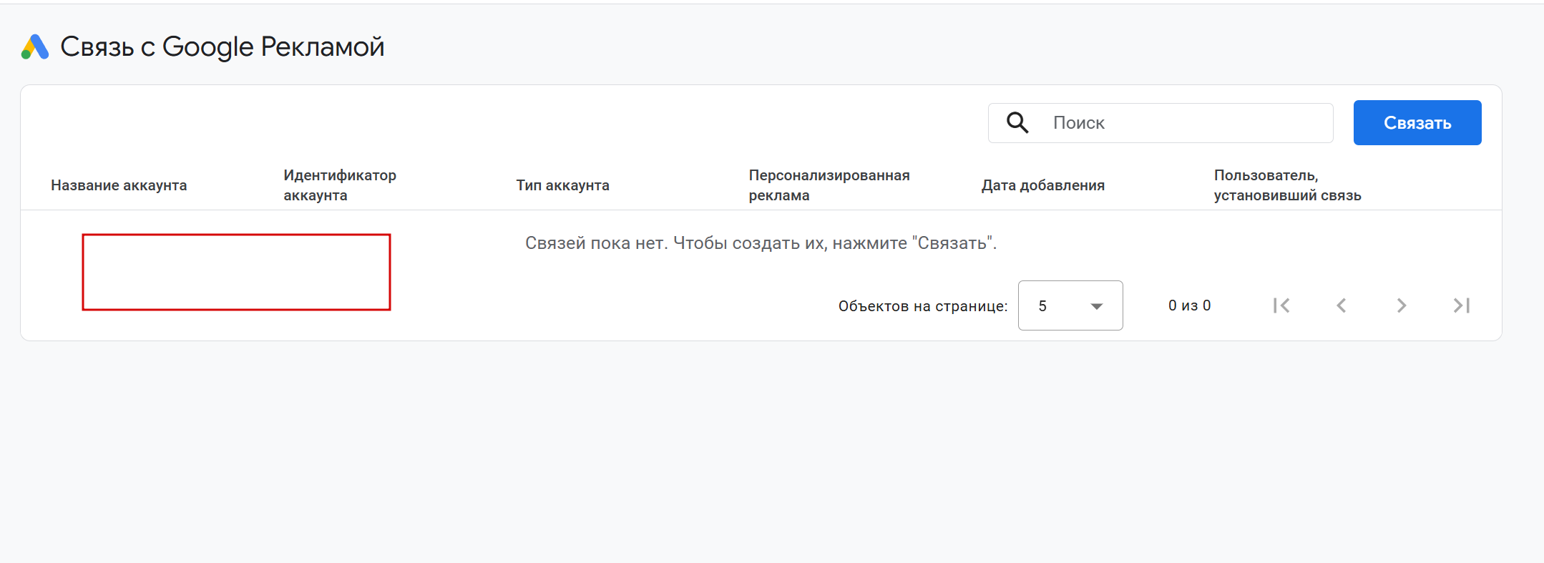Click the Дата добавления column header
Image resolution: width=1544 pixels, height=563 pixels.
click(x=1043, y=185)
